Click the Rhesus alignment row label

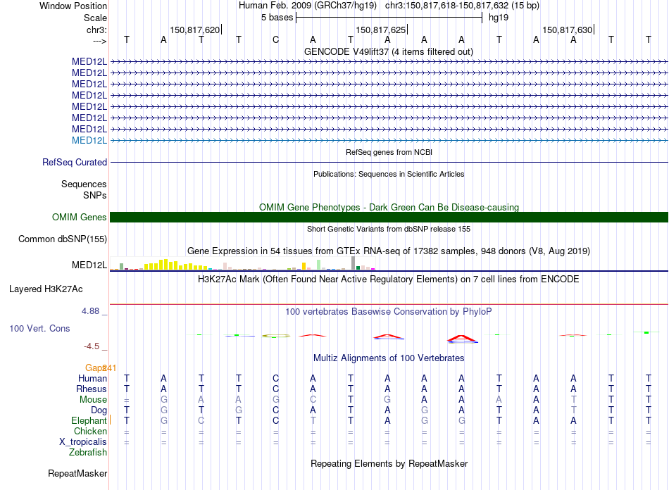click(x=92, y=389)
